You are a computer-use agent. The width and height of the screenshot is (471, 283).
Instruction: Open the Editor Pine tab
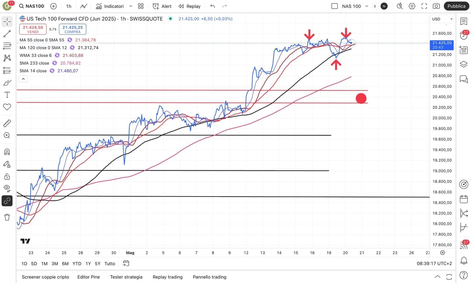(x=89, y=277)
